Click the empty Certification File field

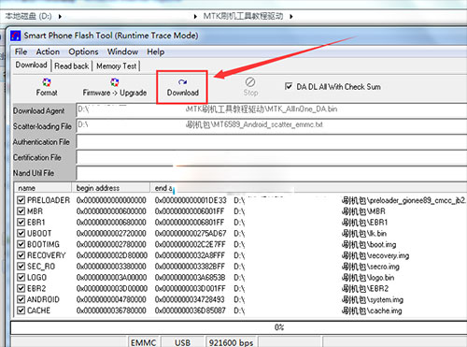(x=272, y=157)
